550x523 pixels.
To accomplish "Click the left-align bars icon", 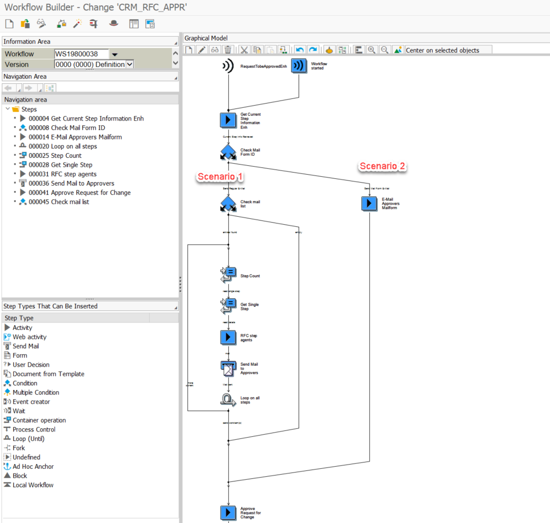I will point(358,50).
